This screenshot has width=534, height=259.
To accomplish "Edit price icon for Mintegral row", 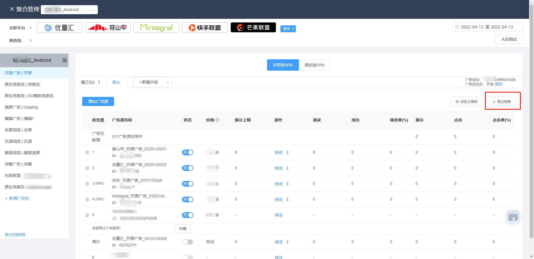I will click(217, 199).
